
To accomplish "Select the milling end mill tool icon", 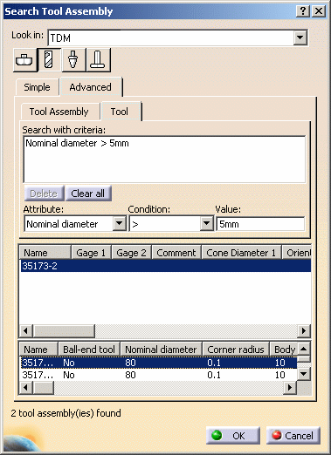I will (x=49, y=60).
